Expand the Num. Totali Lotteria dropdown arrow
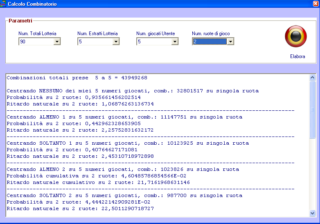 click(57, 41)
